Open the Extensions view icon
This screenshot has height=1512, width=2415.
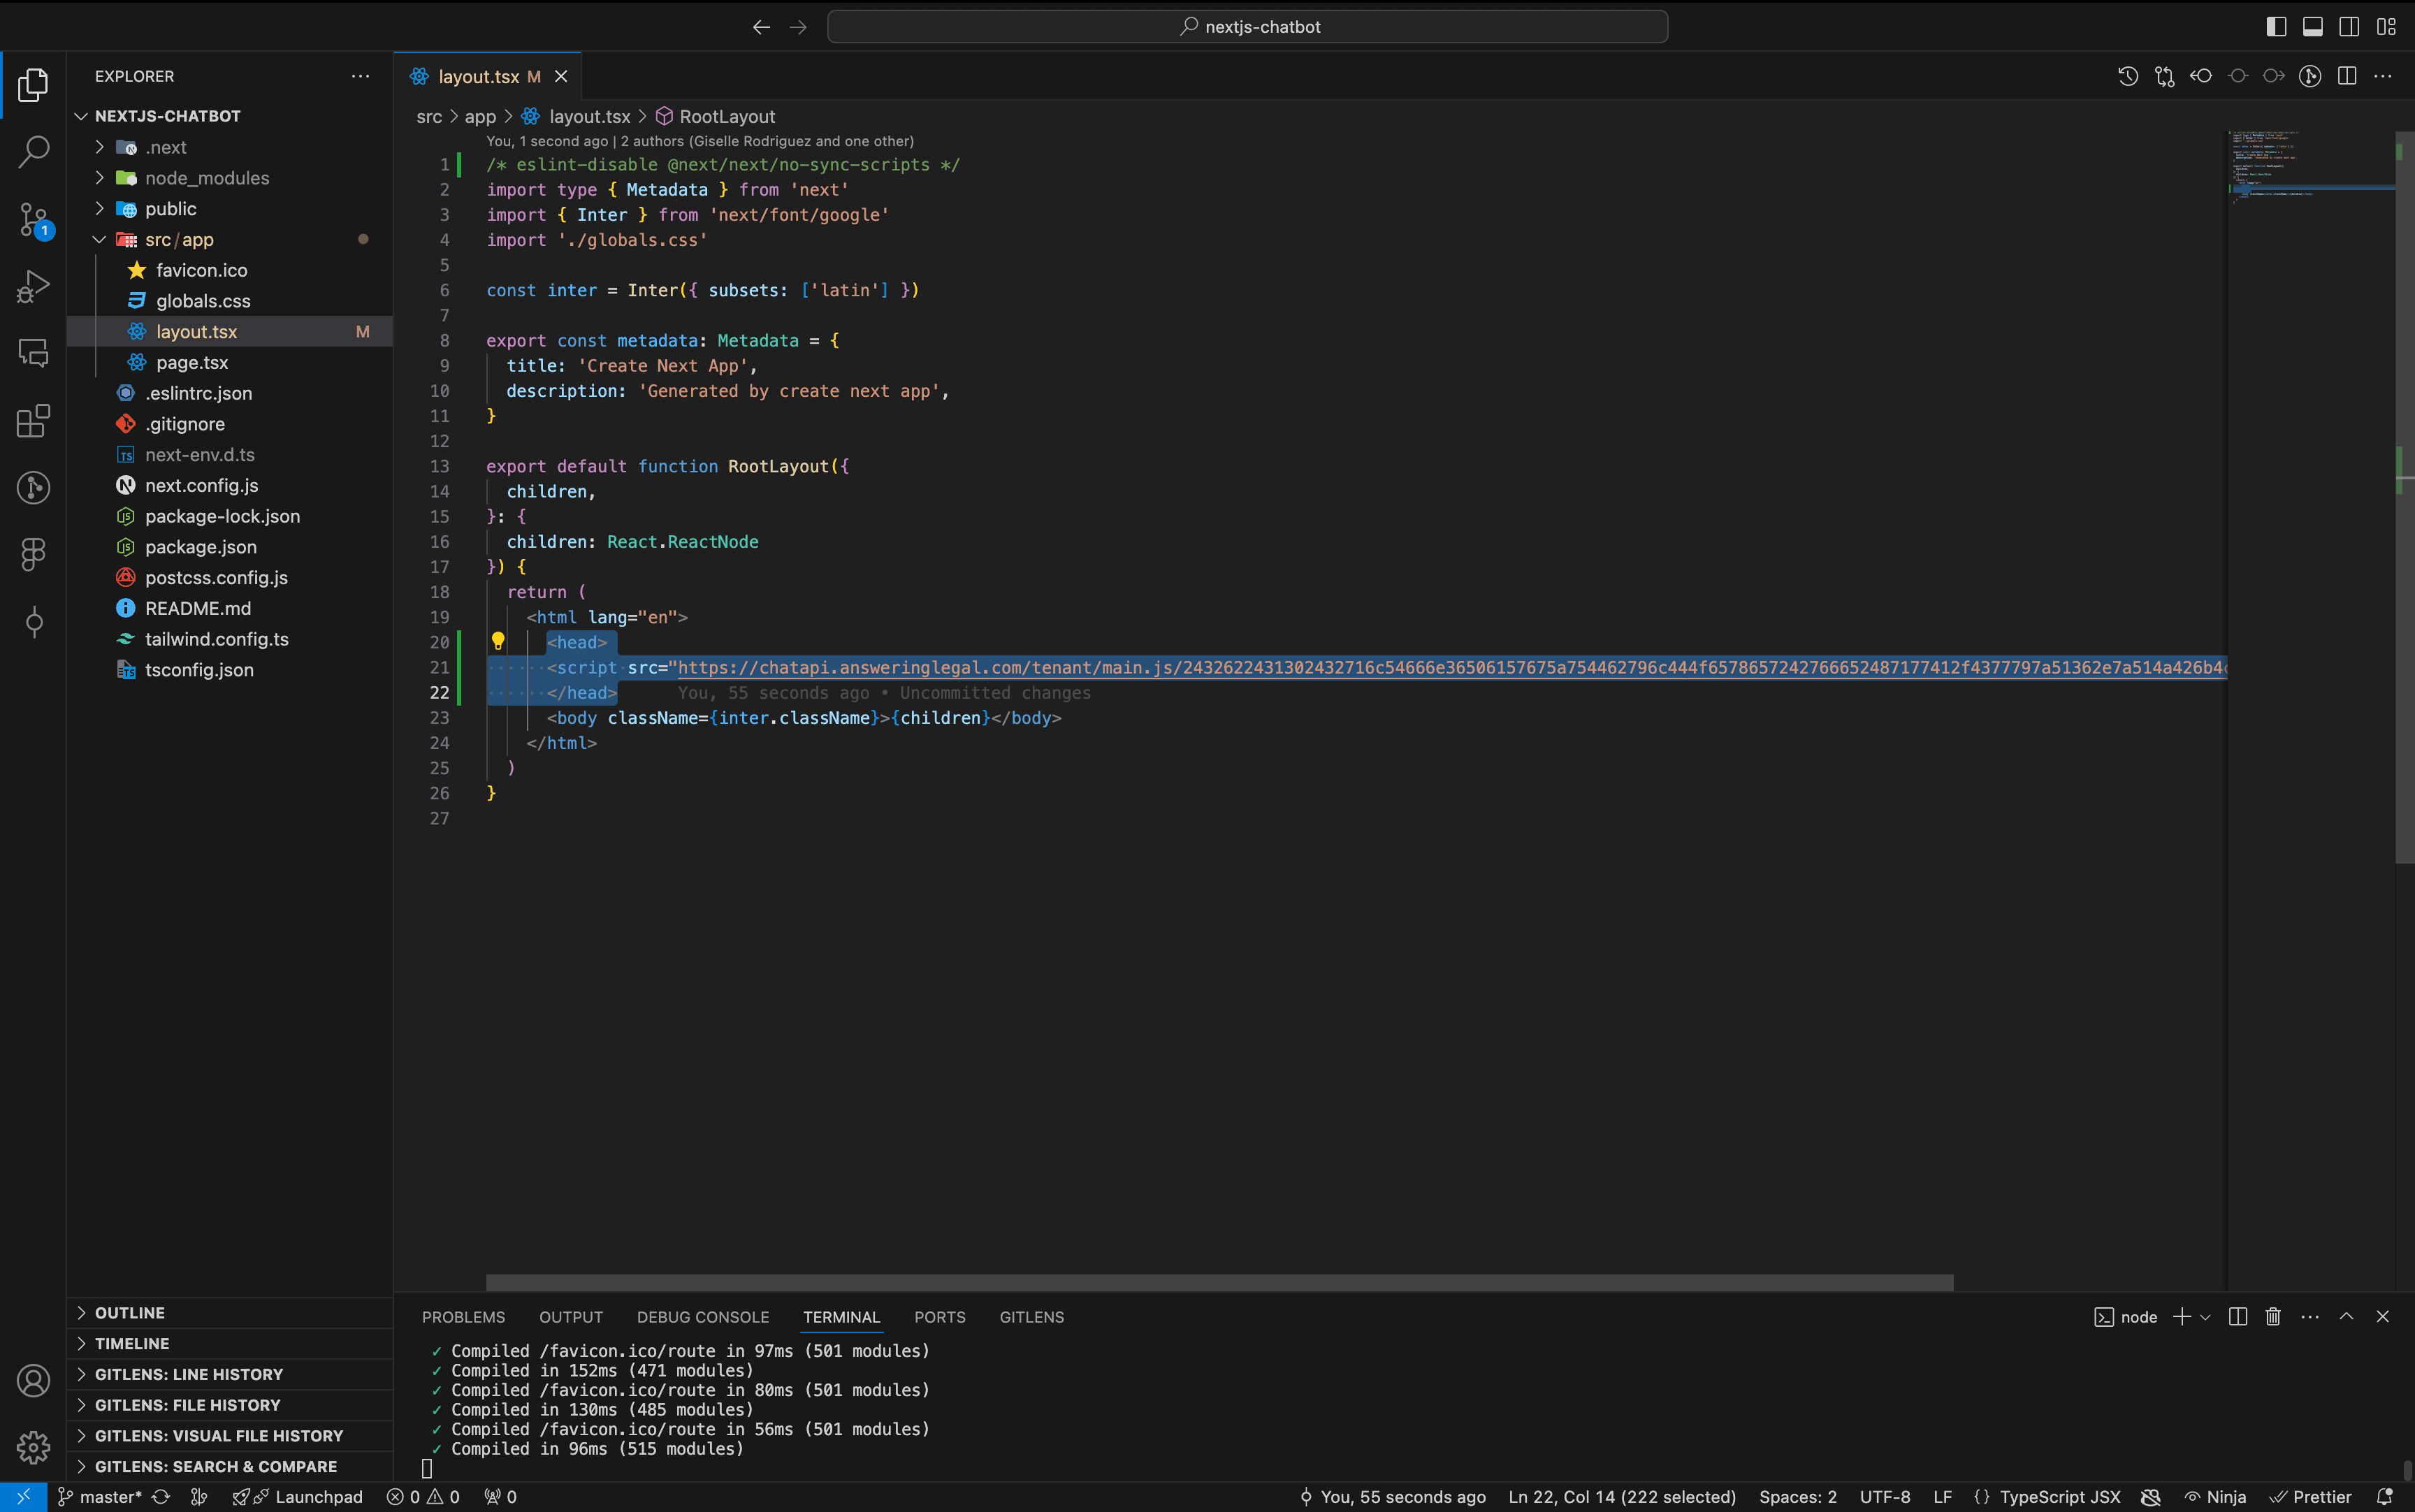point(33,421)
